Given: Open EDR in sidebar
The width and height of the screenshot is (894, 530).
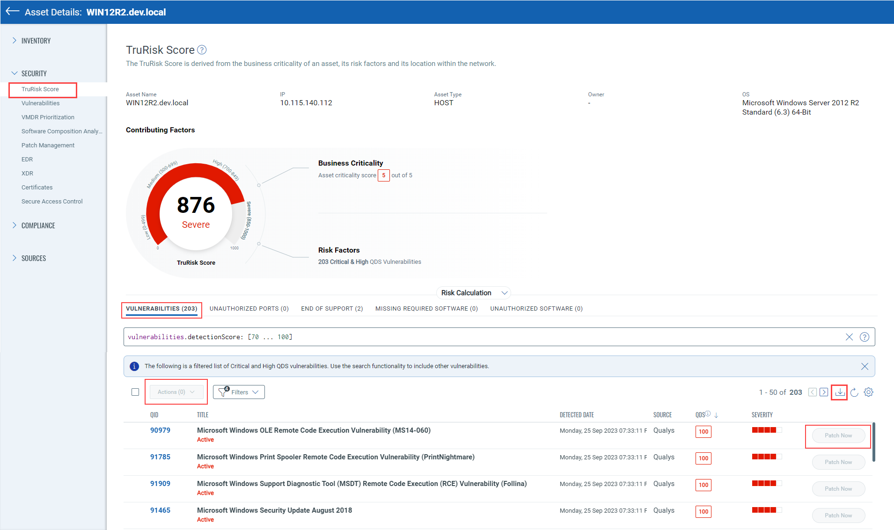Looking at the screenshot, I should (27, 159).
